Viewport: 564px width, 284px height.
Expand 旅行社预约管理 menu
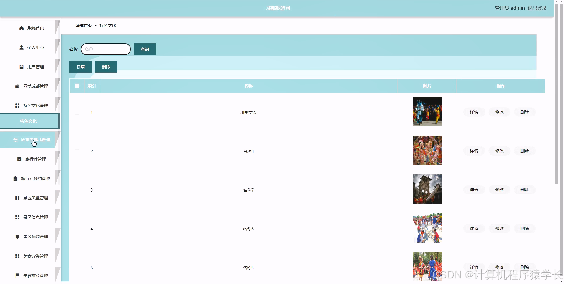(x=30, y=178)
